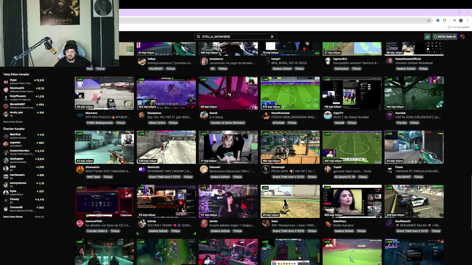The width and height of the screenshot is (472, 265).
Task: Click the CakyTV channel avatar
Action: (x=327, y=115)
